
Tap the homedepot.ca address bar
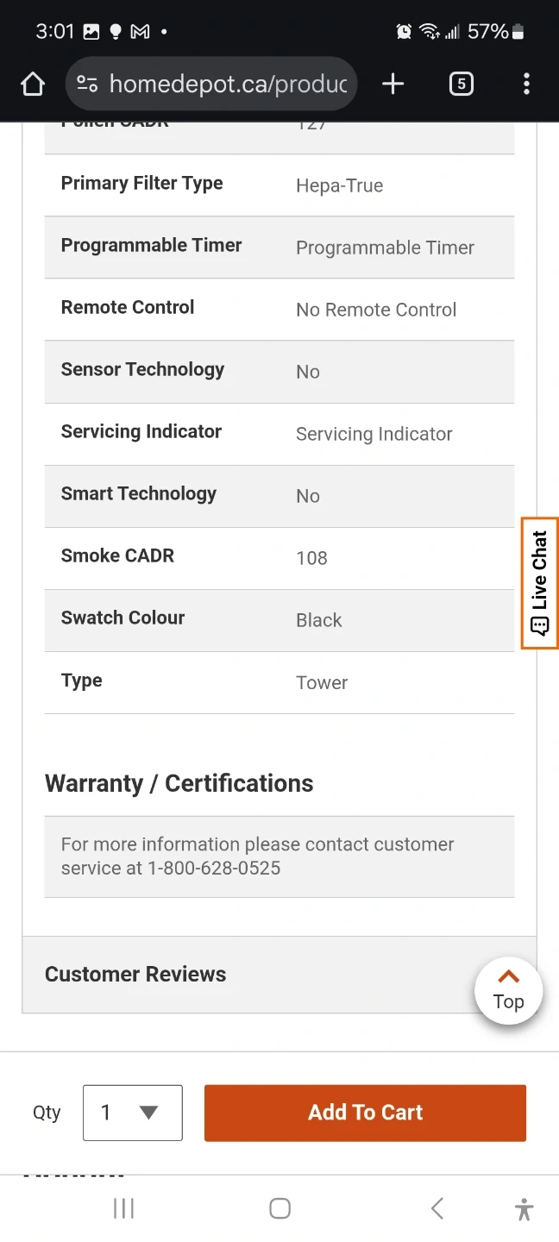coord(228,84)
